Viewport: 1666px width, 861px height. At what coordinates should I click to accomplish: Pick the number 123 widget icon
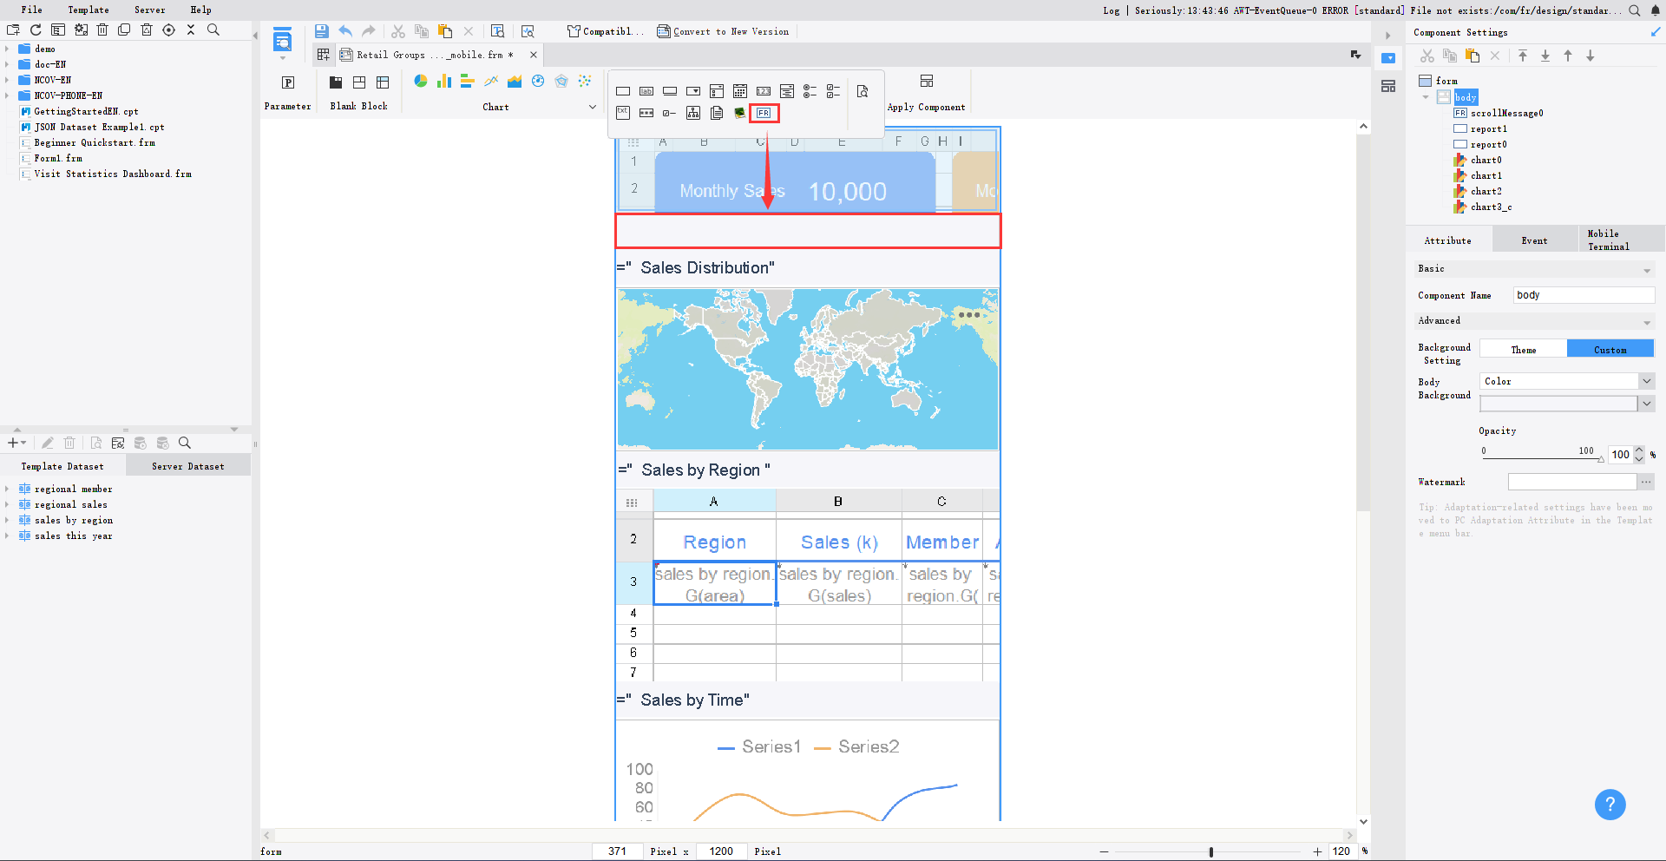click(x=764, y=91)
